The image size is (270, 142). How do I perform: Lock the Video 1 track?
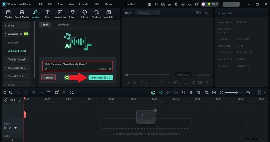click(x=5, y=128)
